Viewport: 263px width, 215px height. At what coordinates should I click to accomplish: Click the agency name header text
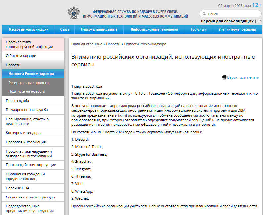(135, 14)
